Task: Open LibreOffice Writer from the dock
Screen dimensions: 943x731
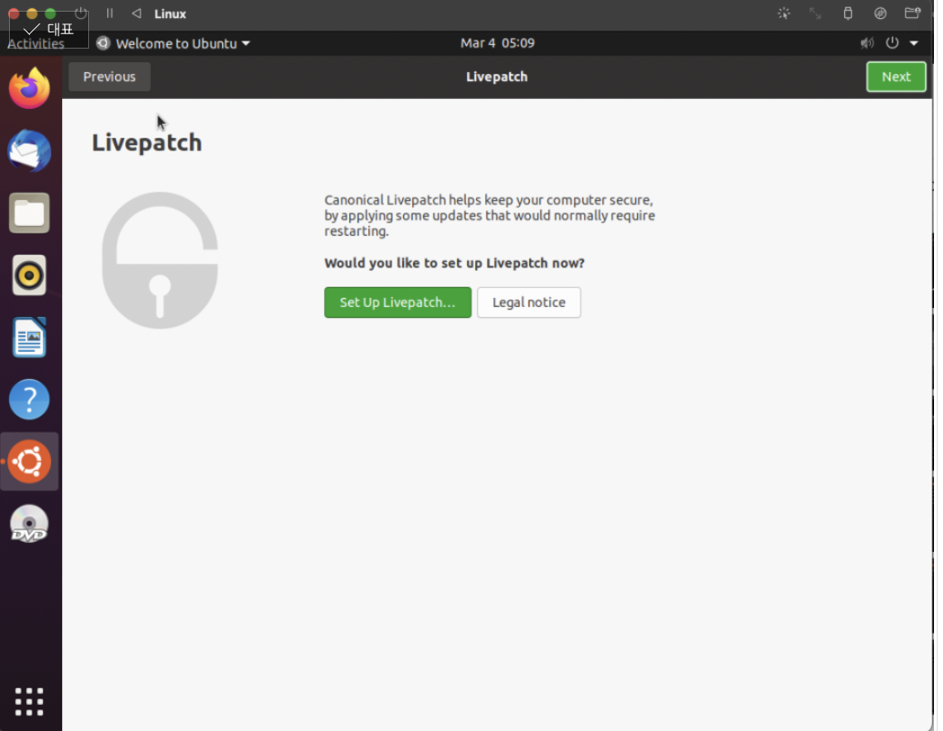Action: [29, 337]
